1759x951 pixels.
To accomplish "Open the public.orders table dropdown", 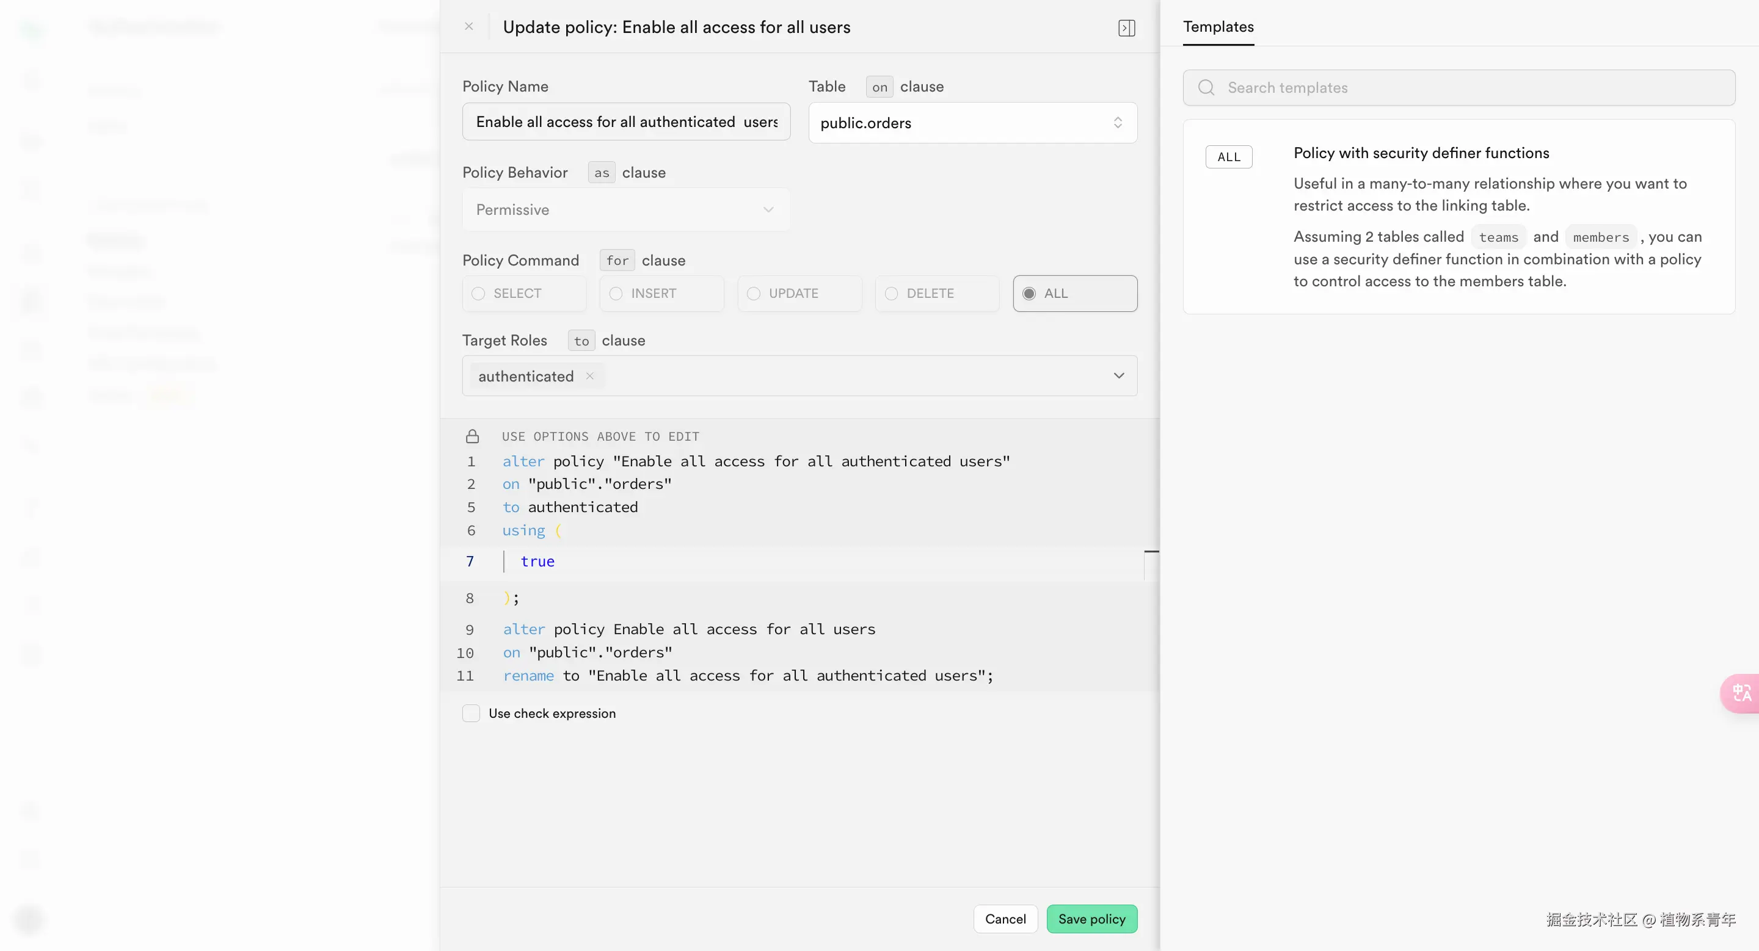I will 972,123.
